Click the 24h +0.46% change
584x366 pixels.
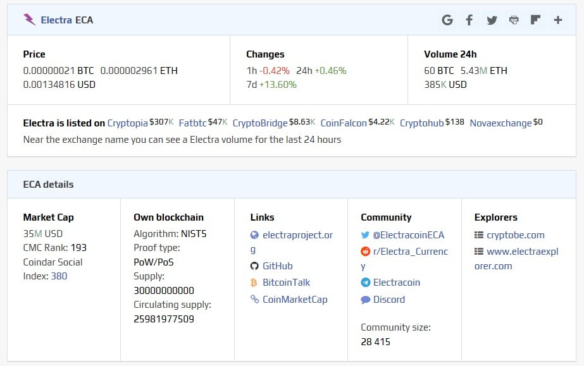(321, 70)
